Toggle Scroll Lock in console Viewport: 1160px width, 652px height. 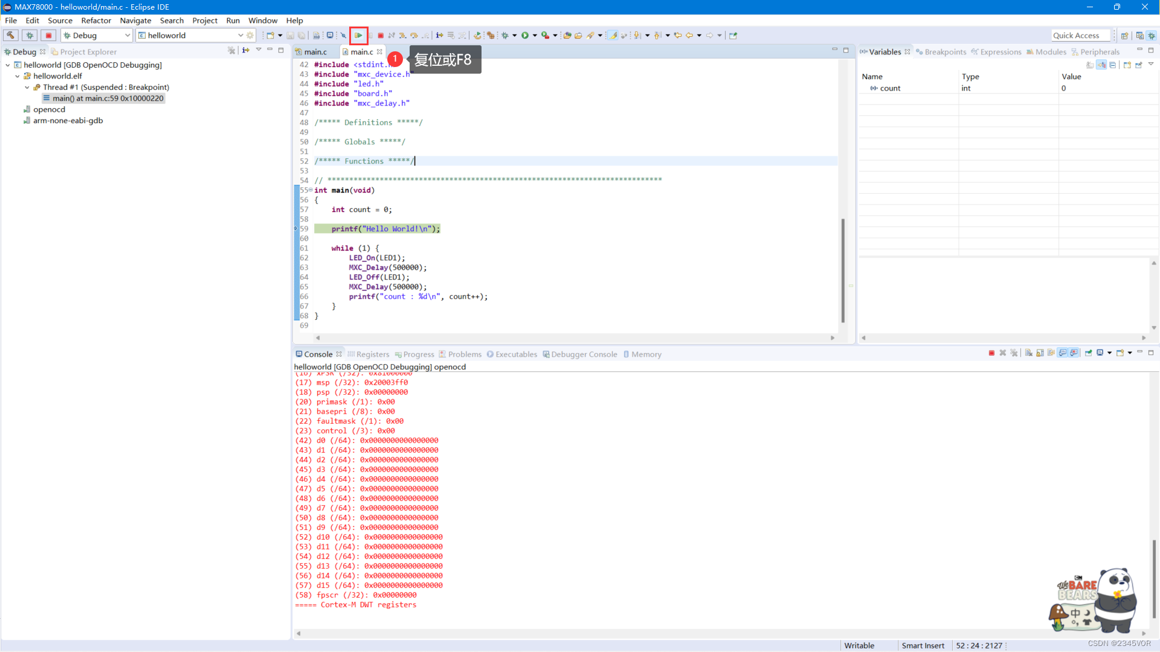(x=1040, y=353)
